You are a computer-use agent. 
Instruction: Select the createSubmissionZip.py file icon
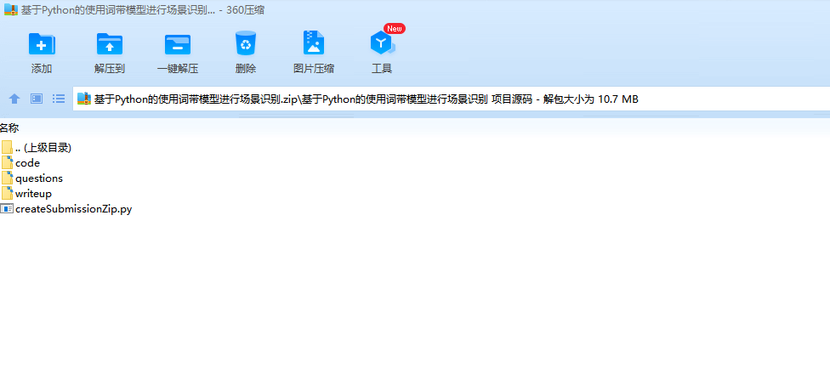[x=7, y=209]
